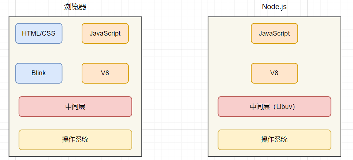Select the V8 box in browser diagram
This screenshot has height=160, width=353.
(x=105, y=73)
